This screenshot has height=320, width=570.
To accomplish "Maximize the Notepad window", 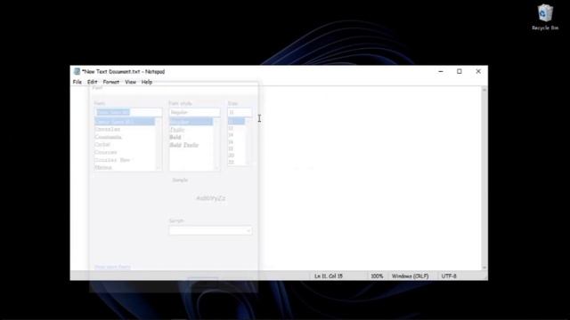I will [x=460, y=71].
